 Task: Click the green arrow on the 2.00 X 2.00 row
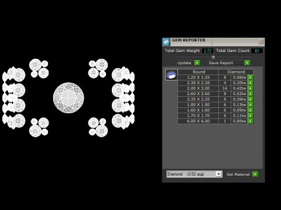251,88
